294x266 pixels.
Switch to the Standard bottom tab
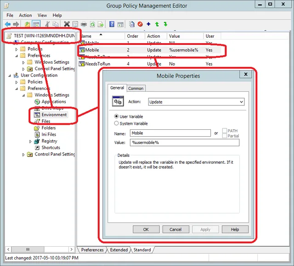142,249
